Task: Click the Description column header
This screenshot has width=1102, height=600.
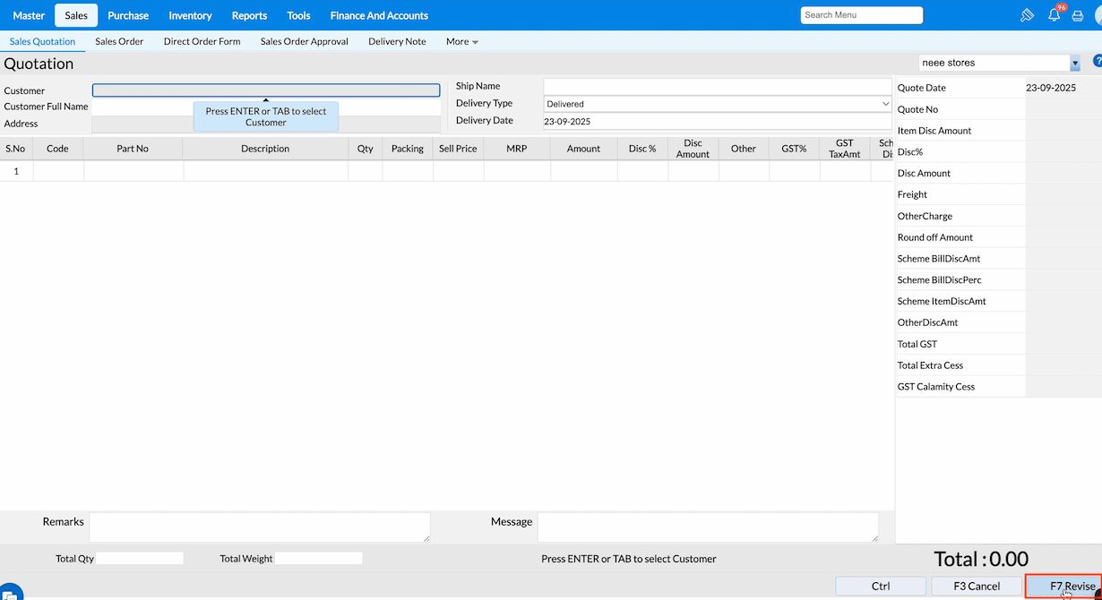Action: tap(265, 149)
